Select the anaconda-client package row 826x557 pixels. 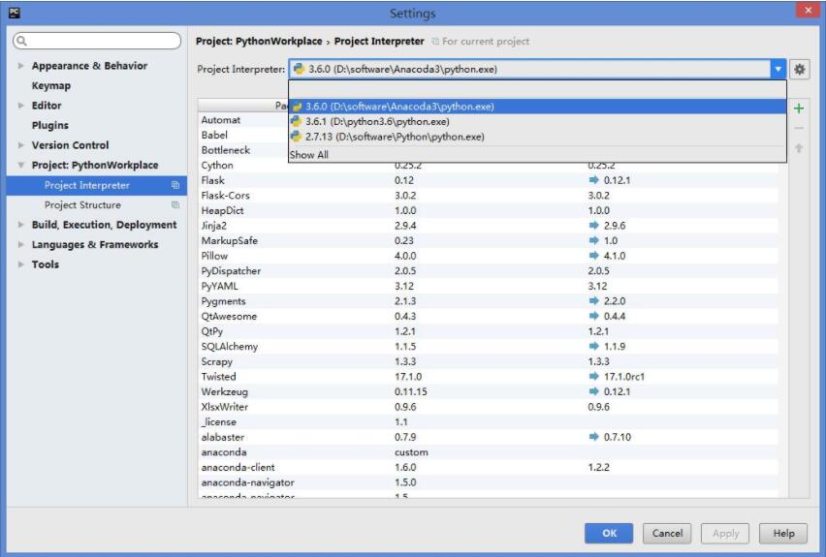click(488, 468)
